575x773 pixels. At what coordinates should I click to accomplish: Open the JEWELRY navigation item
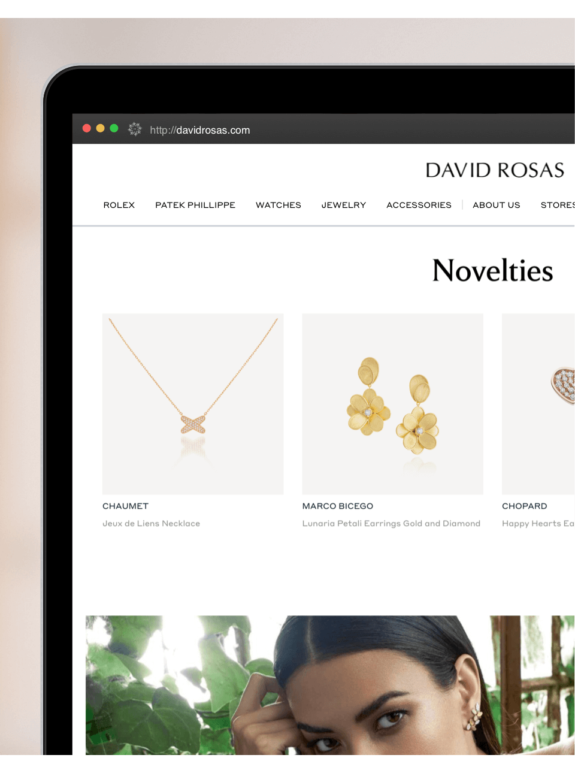344,205
